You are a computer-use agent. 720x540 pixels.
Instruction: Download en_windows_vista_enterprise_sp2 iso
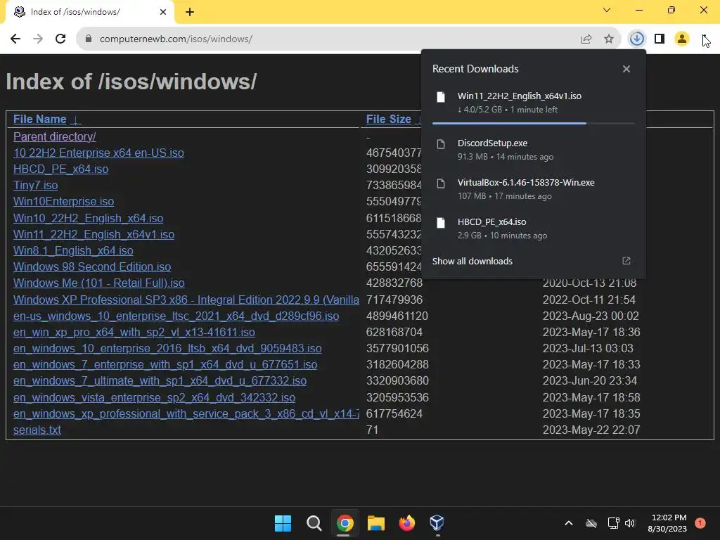point(154,397)
